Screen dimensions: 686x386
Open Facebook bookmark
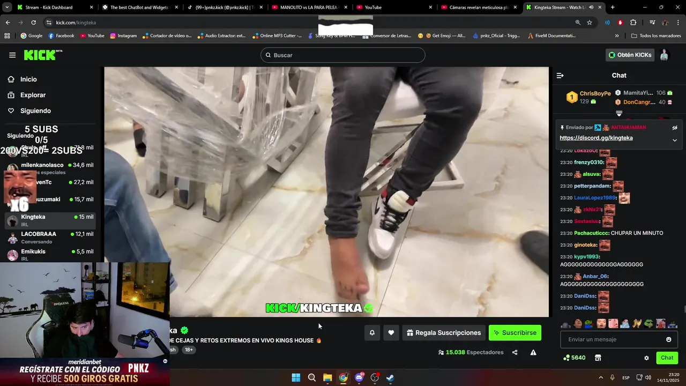(x=61, y=36)
